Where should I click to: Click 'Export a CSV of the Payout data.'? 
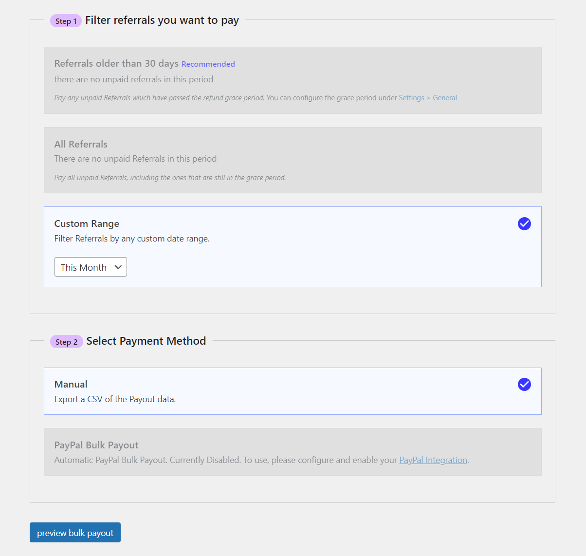pyautogui.click(x=115, y=399)
